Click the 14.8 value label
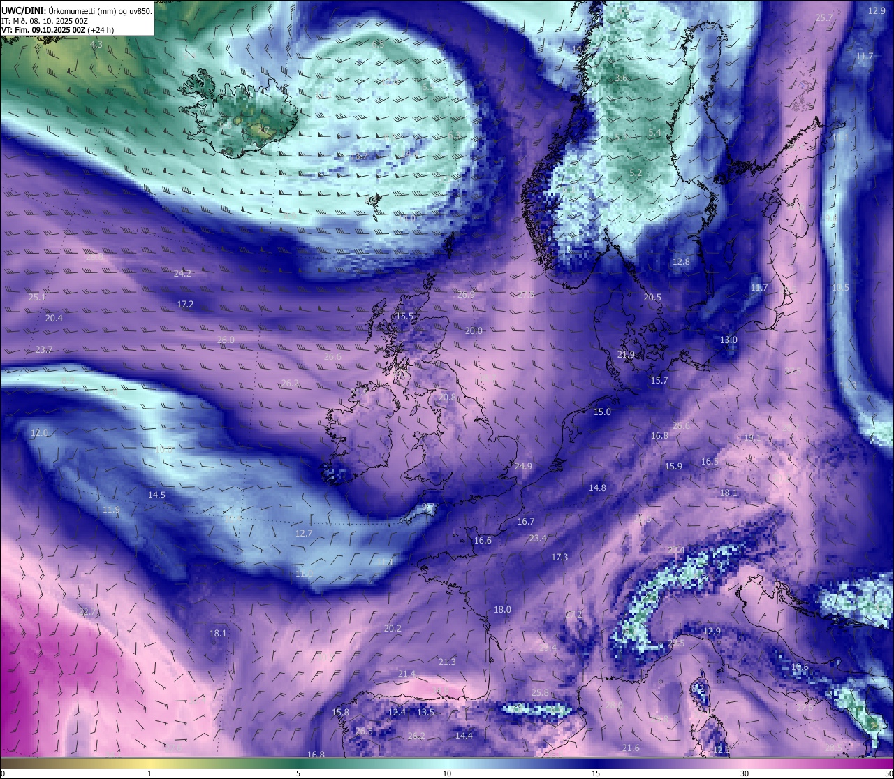The height and width of the screenshot is (779, 894). point(597,488)
